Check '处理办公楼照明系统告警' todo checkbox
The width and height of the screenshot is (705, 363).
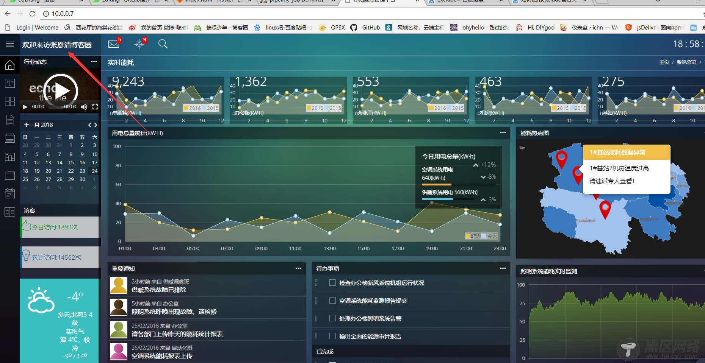click(x=332, y=318)
